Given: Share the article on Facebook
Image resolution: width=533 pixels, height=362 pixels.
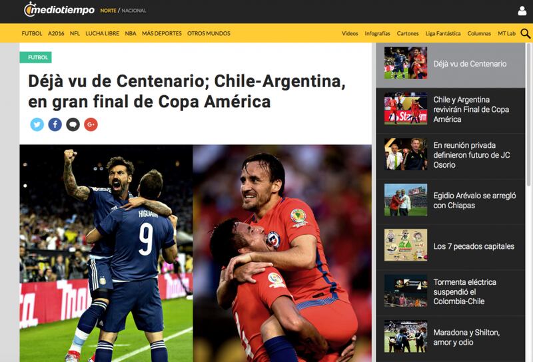Looking at the screenshot, I should point(55,124).
